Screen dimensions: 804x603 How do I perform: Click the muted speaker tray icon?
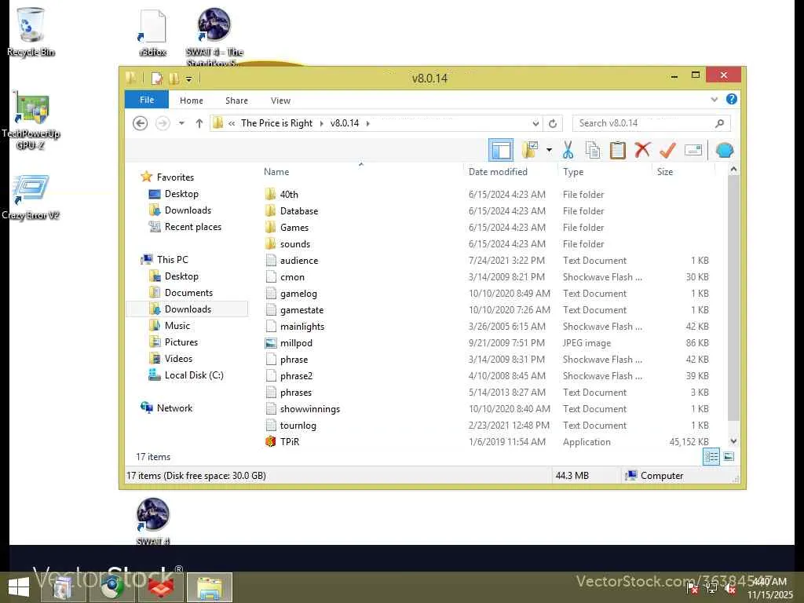[729, 588]
